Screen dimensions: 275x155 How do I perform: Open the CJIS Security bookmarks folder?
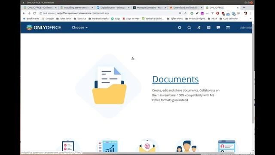point(229,19)
